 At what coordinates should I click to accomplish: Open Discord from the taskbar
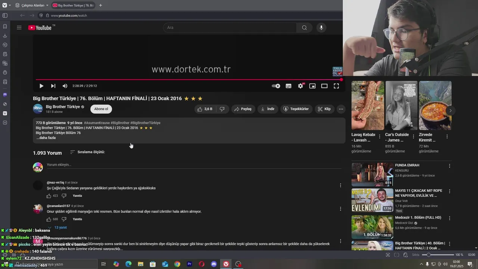[214, 264]
